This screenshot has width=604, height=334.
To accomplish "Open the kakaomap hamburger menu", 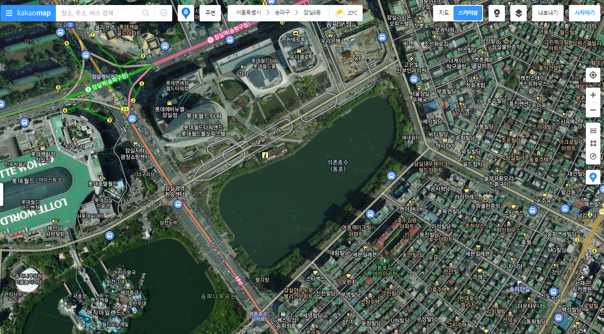I will pos(9,13).
